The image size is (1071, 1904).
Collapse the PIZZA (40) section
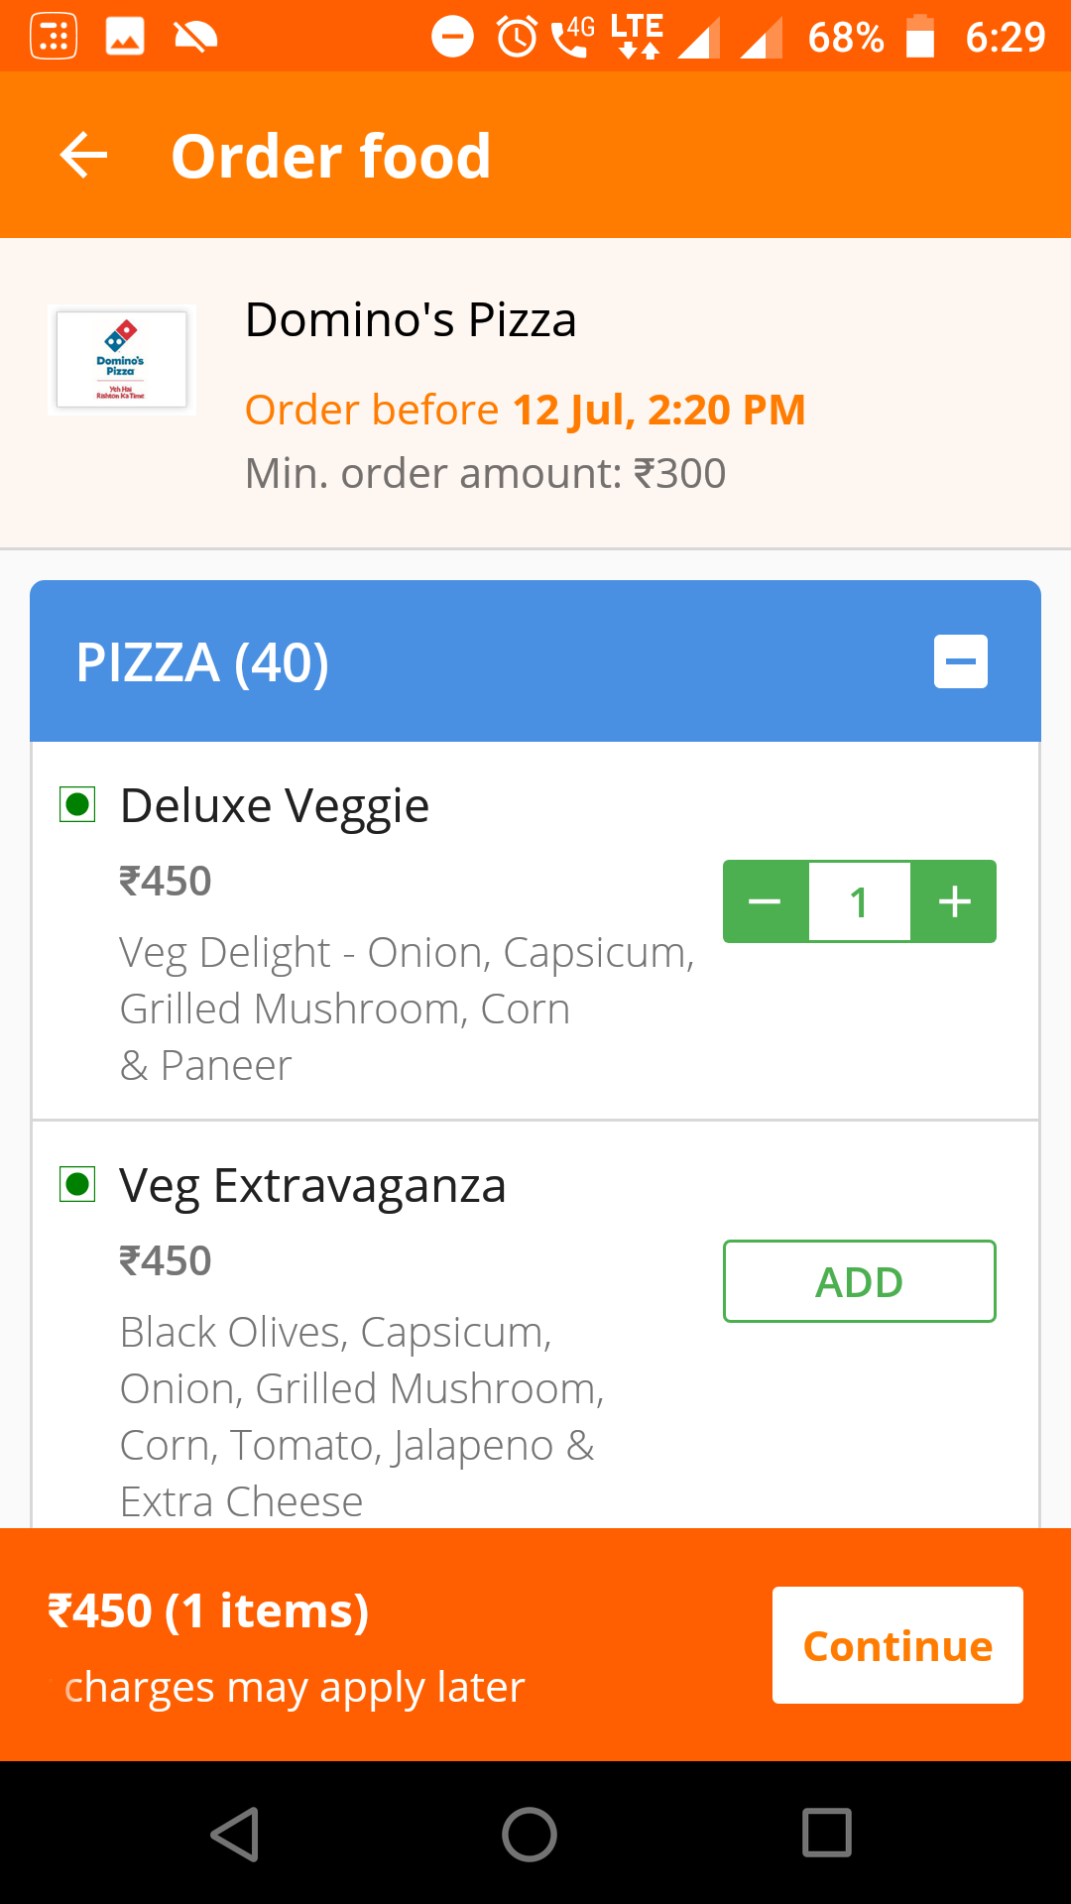click(x=960, y=661)
